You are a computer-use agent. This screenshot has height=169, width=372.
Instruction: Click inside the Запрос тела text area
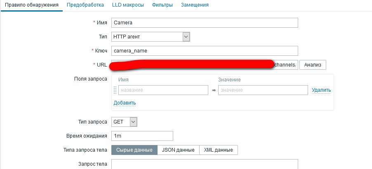click(205, 164)
